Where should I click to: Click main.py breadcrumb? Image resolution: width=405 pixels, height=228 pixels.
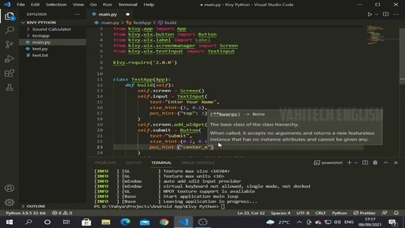[109, 23]
